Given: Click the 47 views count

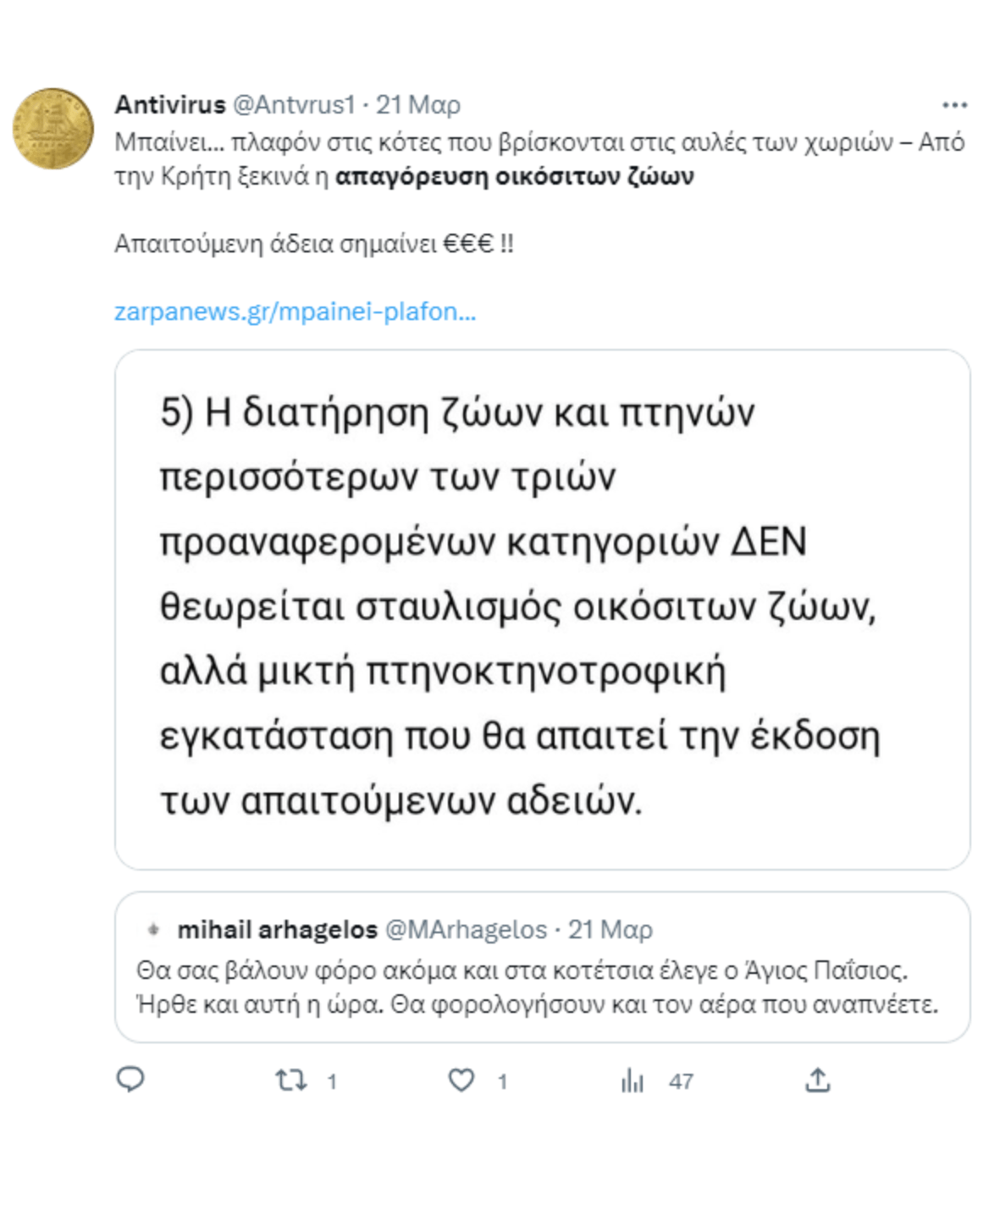Looking at the screenshot, I should click(681, 1081).
